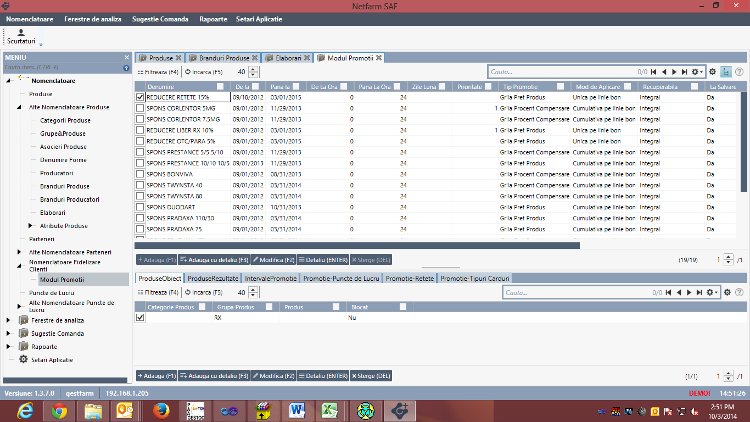This screenshot has width=750, height=422.
Task: Close the Branduri Produse tab
Action: pos(255,58)
